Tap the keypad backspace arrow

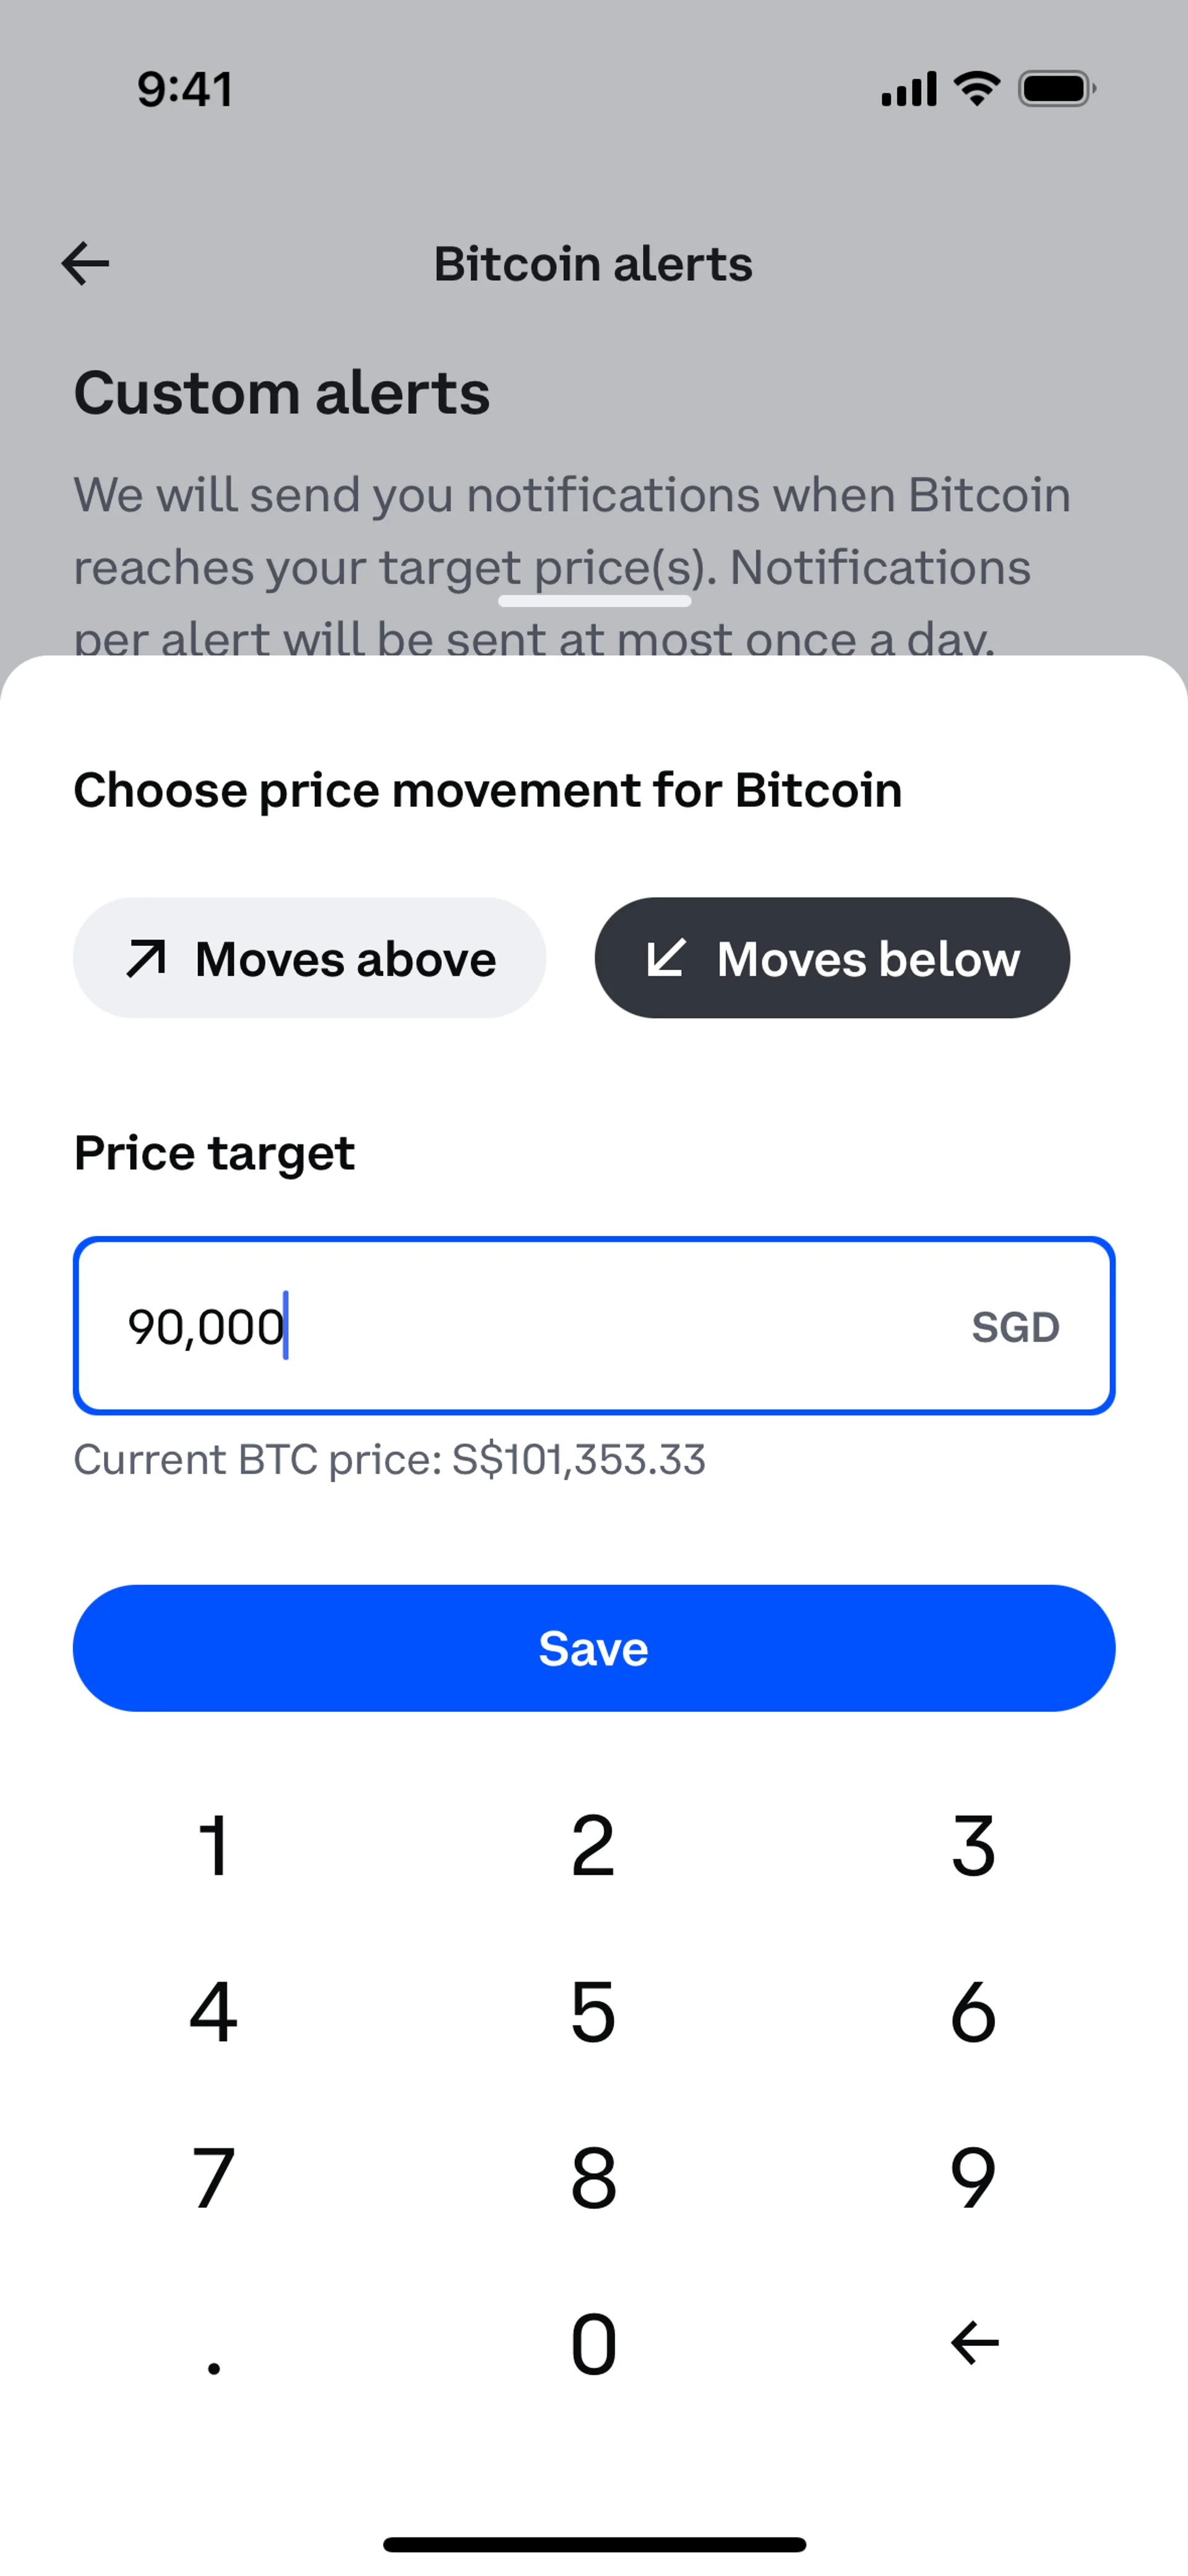click(x=974, y=2342)
